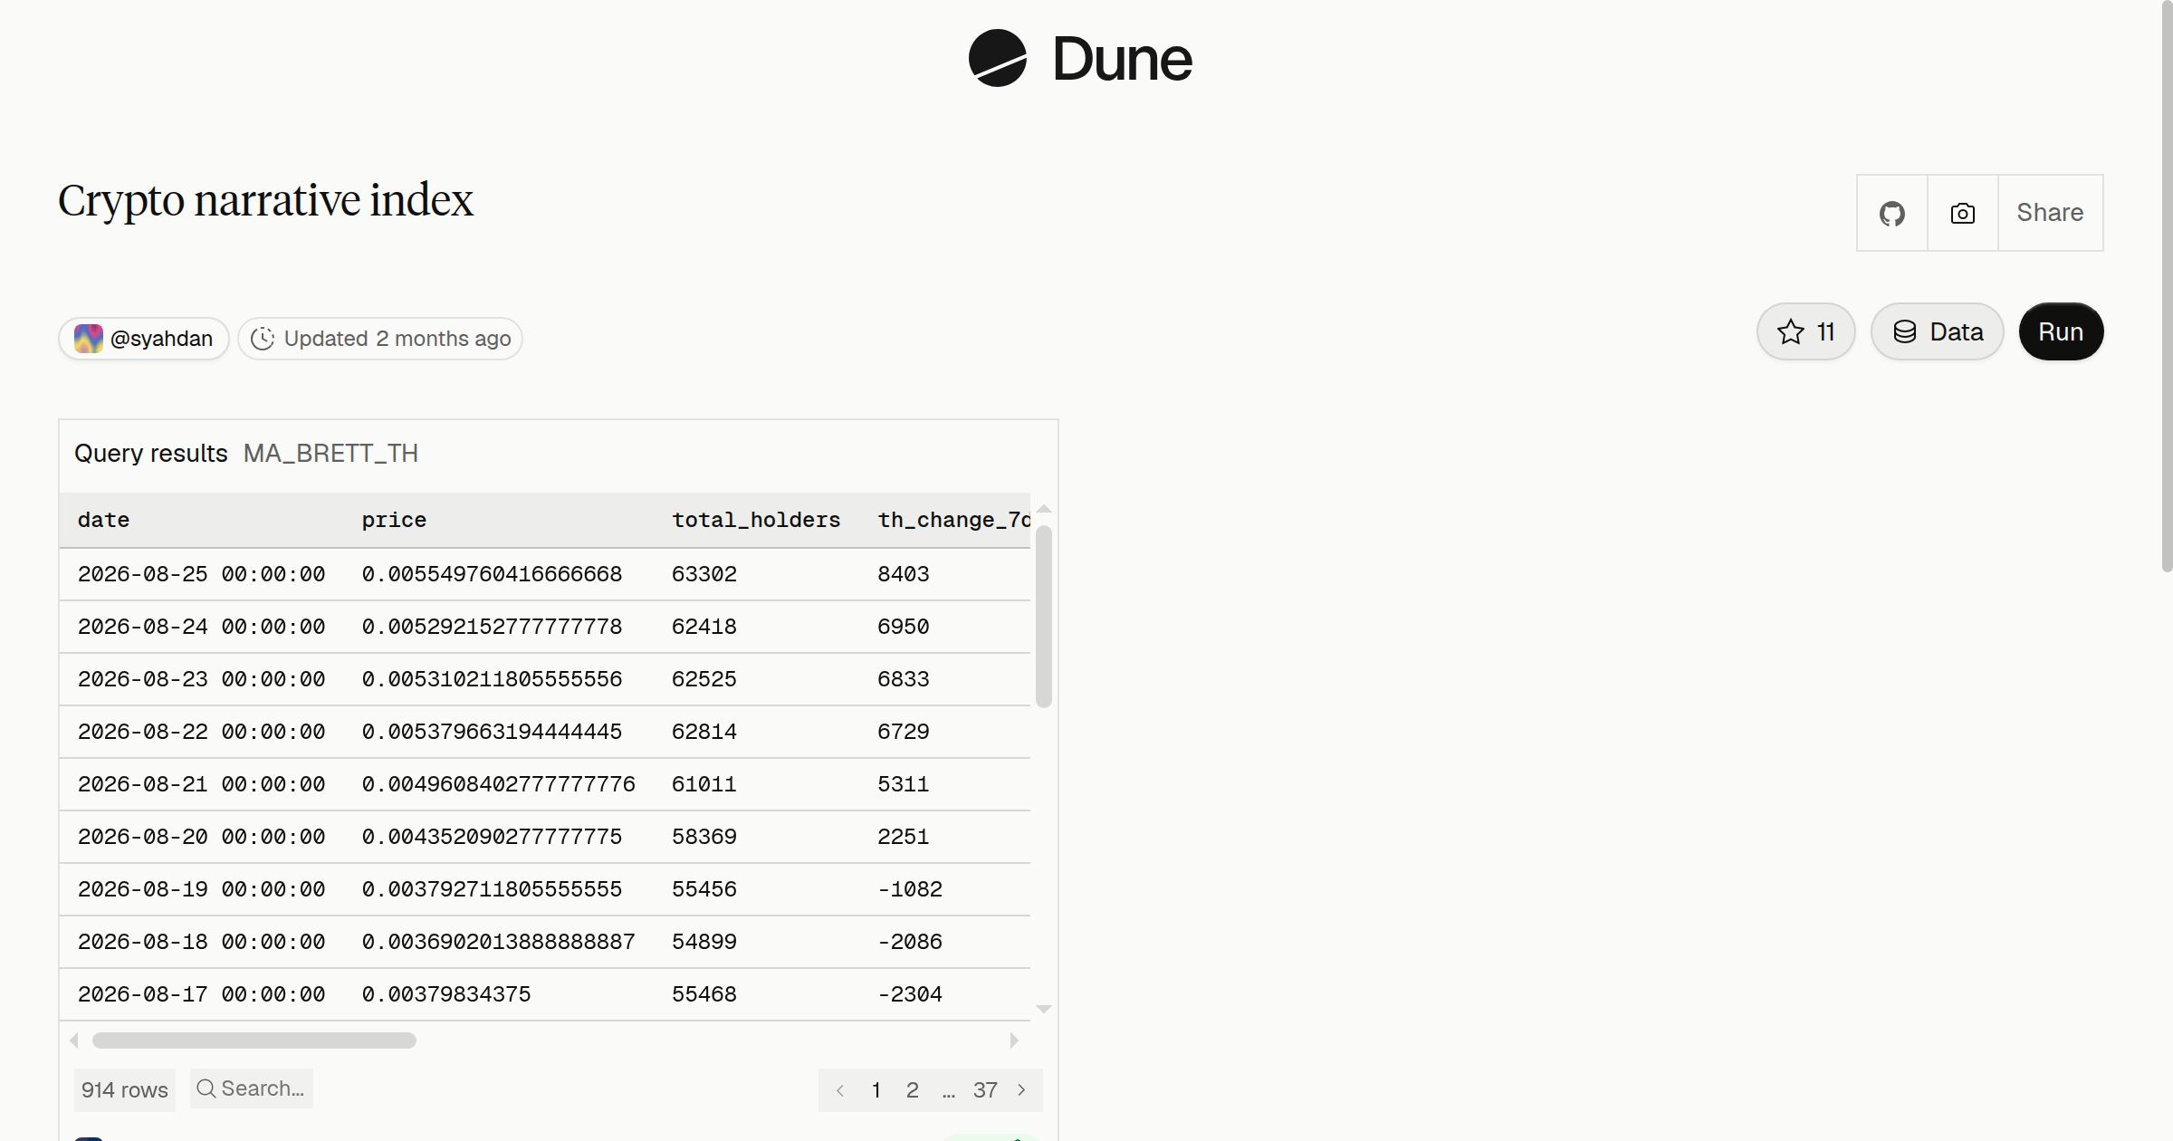Star this query with 11 stars
The height and width of the screenshot is (1141, 2173).
[1805, 331]
